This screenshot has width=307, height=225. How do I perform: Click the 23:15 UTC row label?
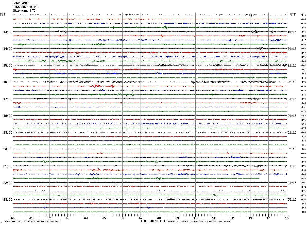point(292,99)
